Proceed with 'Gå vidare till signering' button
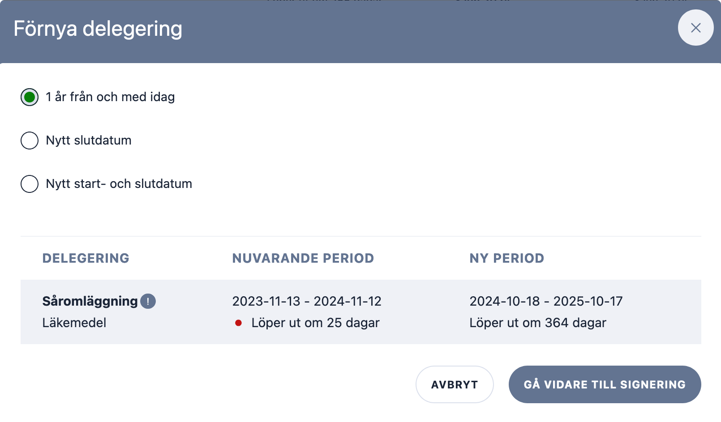The image size is (721, 422). coord(605,384)
